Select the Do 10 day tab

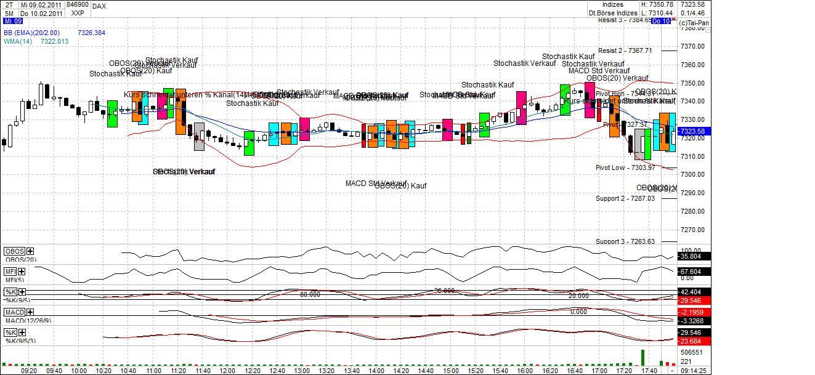pos(660,21)
